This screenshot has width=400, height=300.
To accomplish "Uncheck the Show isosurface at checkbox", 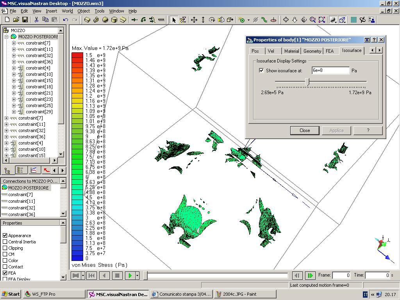I will tap(261, 70).
